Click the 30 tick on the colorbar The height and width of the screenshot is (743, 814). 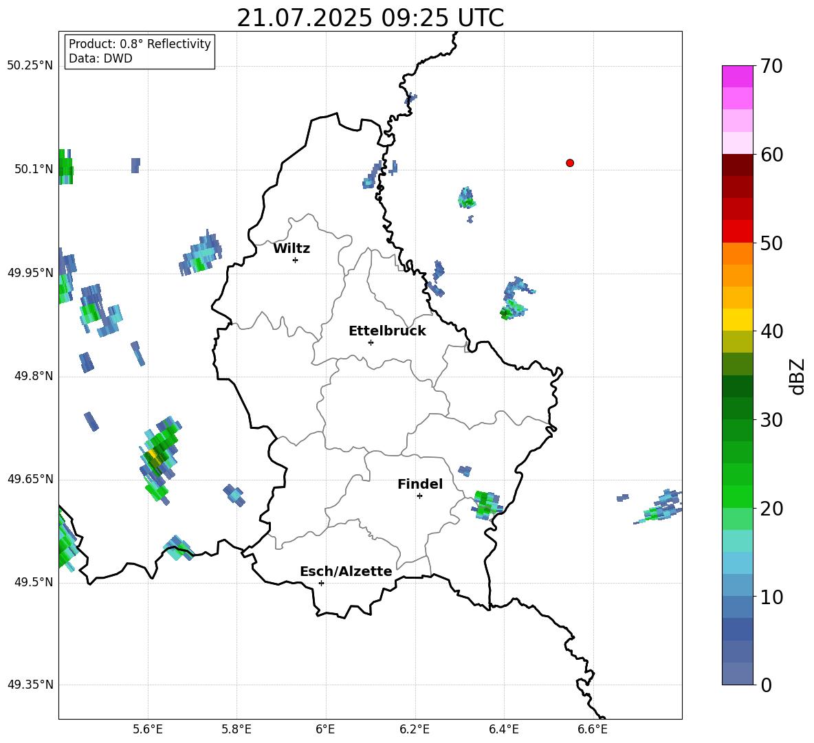pos(771,420)
